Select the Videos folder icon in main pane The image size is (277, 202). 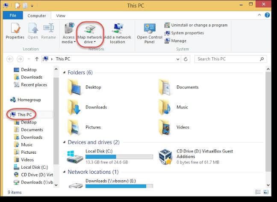coord(165,127)
